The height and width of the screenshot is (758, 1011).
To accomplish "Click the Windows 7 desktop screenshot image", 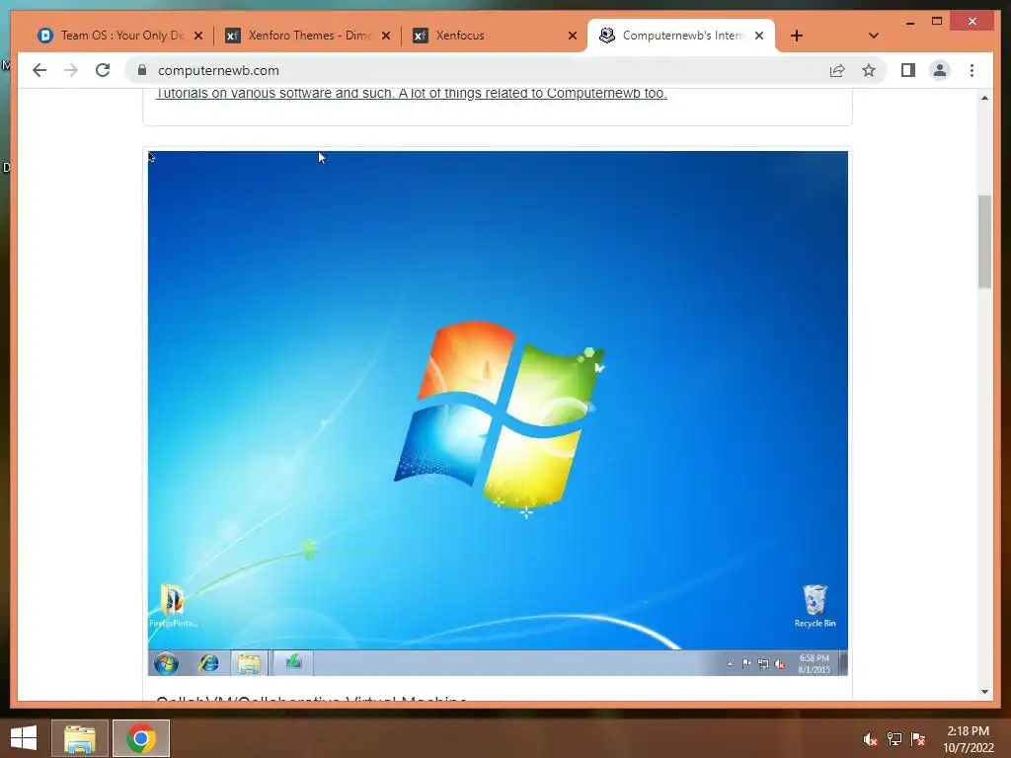I will click(x=498, y=414).
